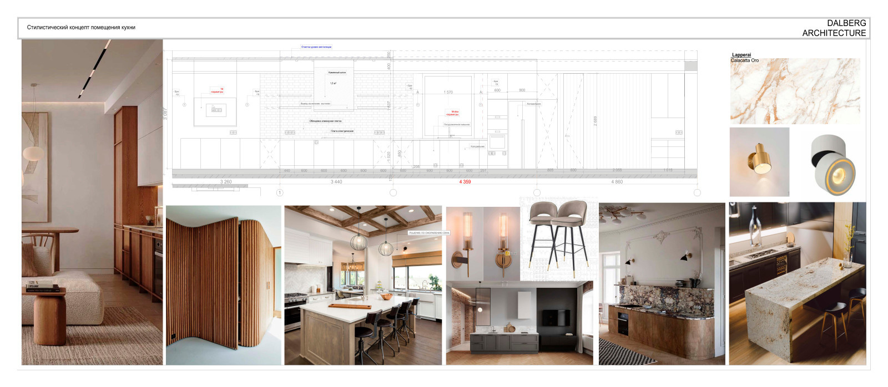The image size is (888, 387).
Task: Click the 'Стилистический концепт помещения кухни' title
Action: tap(81, 27)
